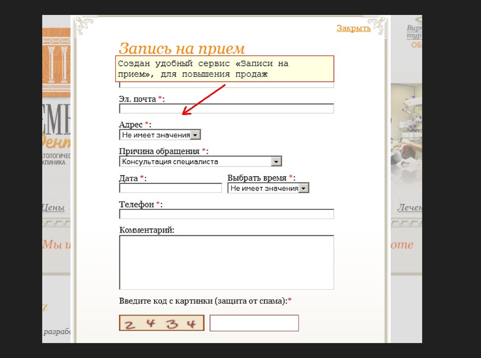481x358 pixels.
Task: Click the "Дата" input field
Action: coord(170,188)
